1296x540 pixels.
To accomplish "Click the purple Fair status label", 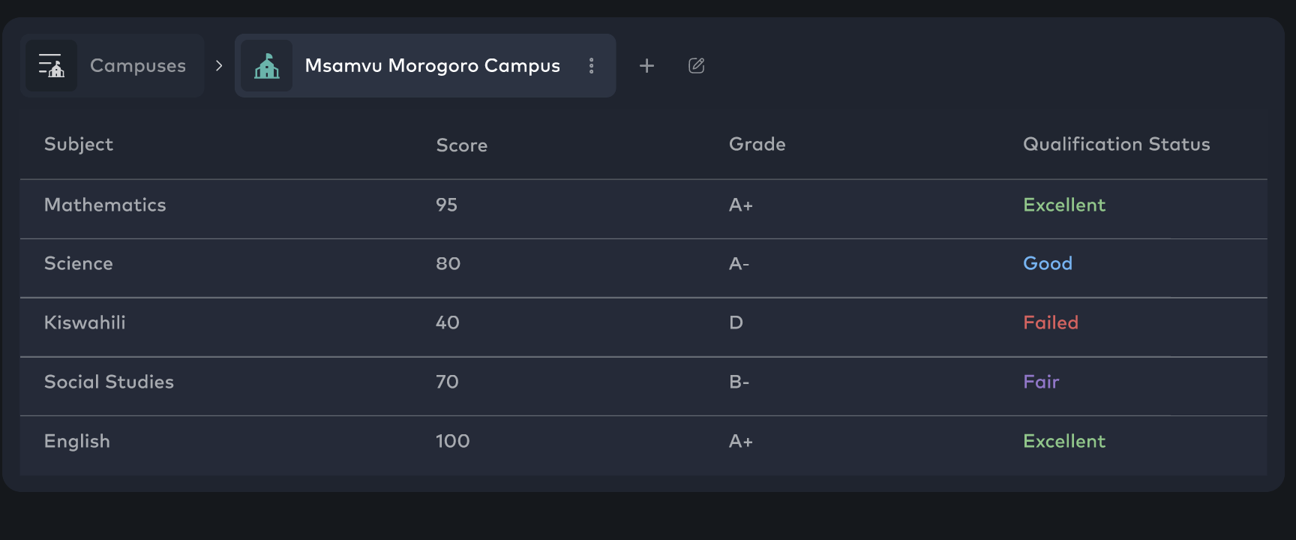I will pos(1041,382).
